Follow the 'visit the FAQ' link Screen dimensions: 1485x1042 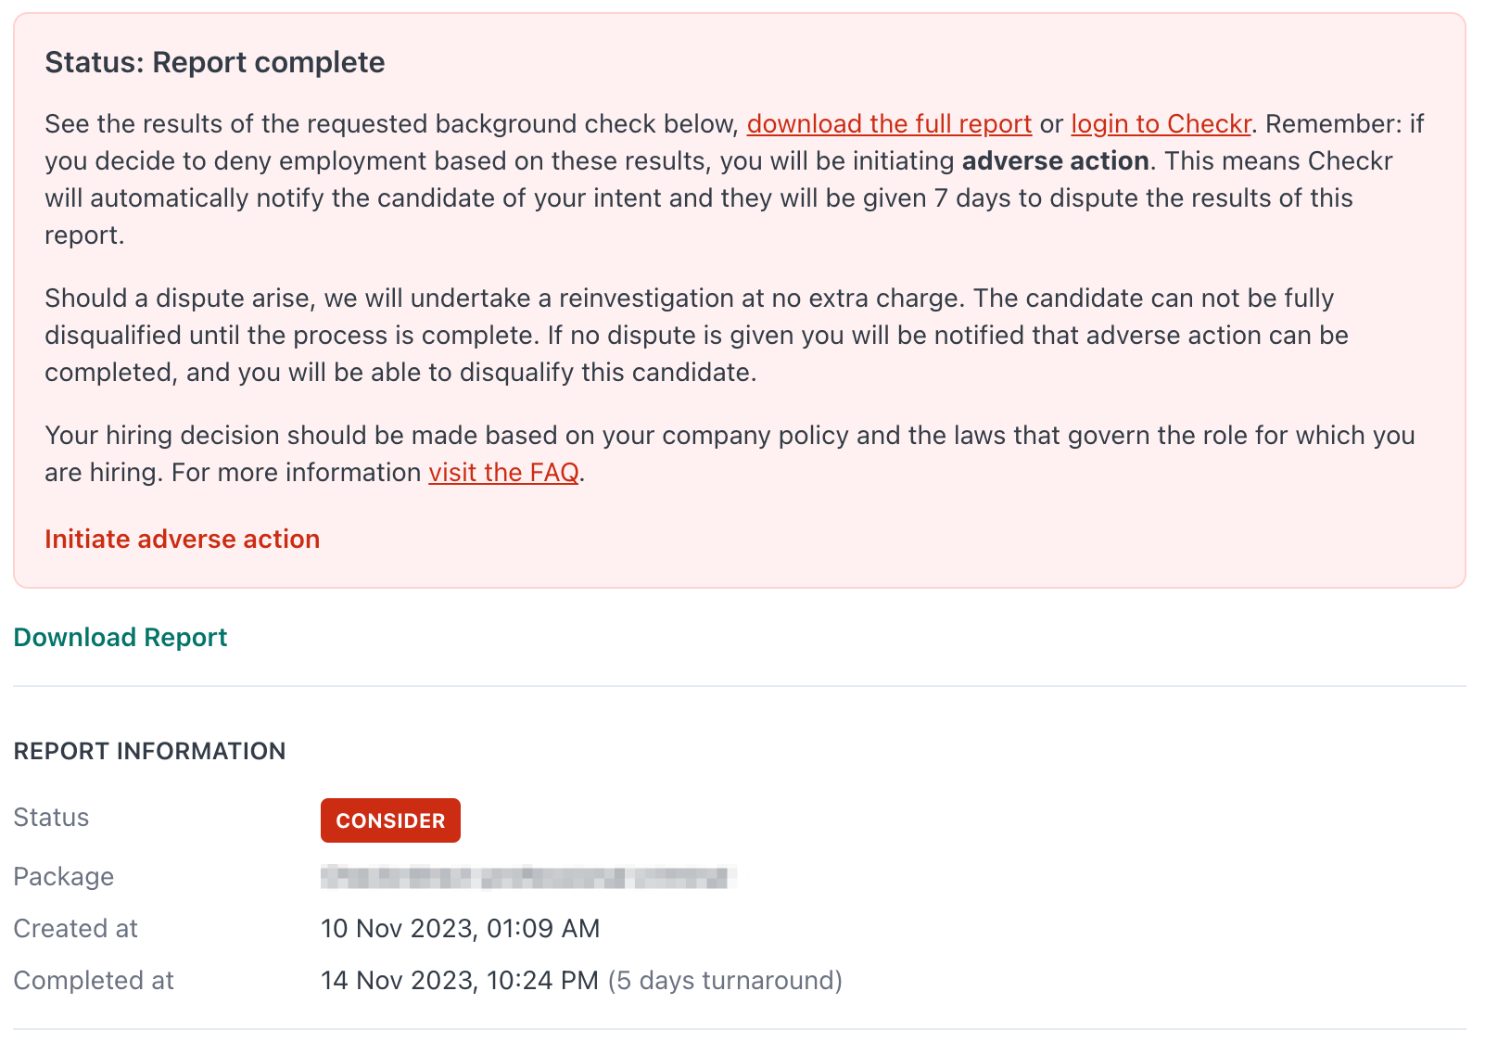pyautogui.click(x=503, y=473)
